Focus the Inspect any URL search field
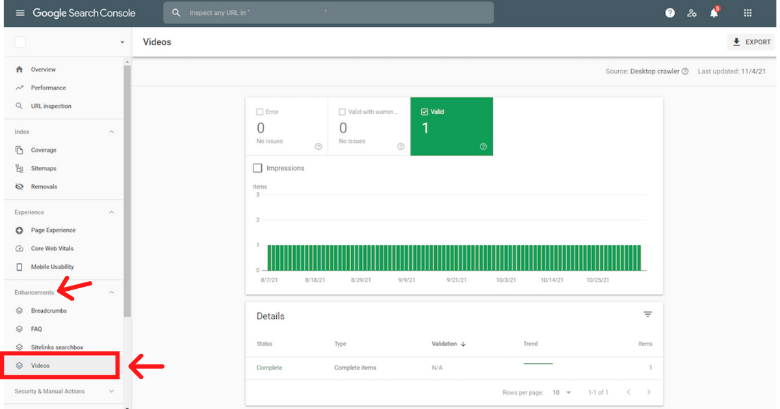780x409 pixels. (328, 13)
